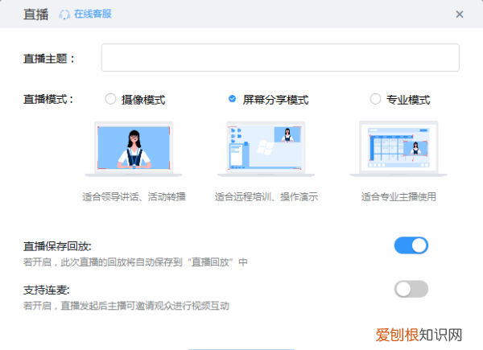Select the 摄像模式 radio button
The width and height of the screenshot is (483, 350).
(x=110, y=99)
